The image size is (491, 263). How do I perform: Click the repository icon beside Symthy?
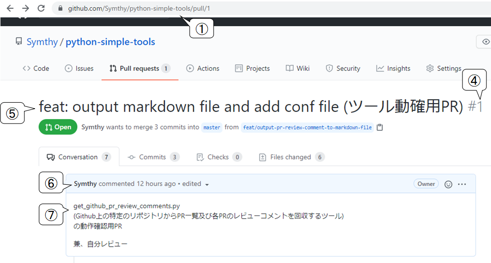[19, 41]
